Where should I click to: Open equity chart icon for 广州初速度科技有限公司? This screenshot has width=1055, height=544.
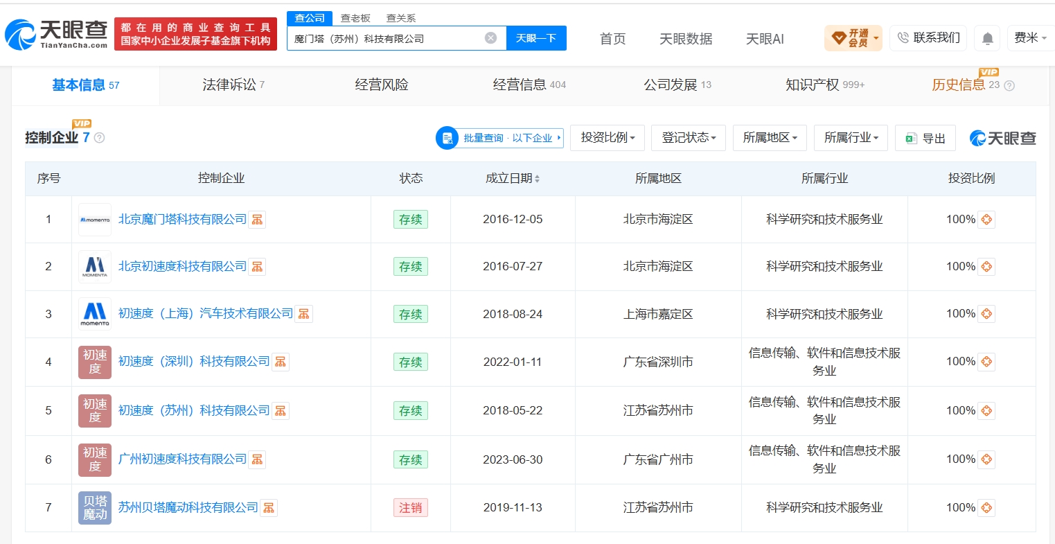tap(257, 459)
